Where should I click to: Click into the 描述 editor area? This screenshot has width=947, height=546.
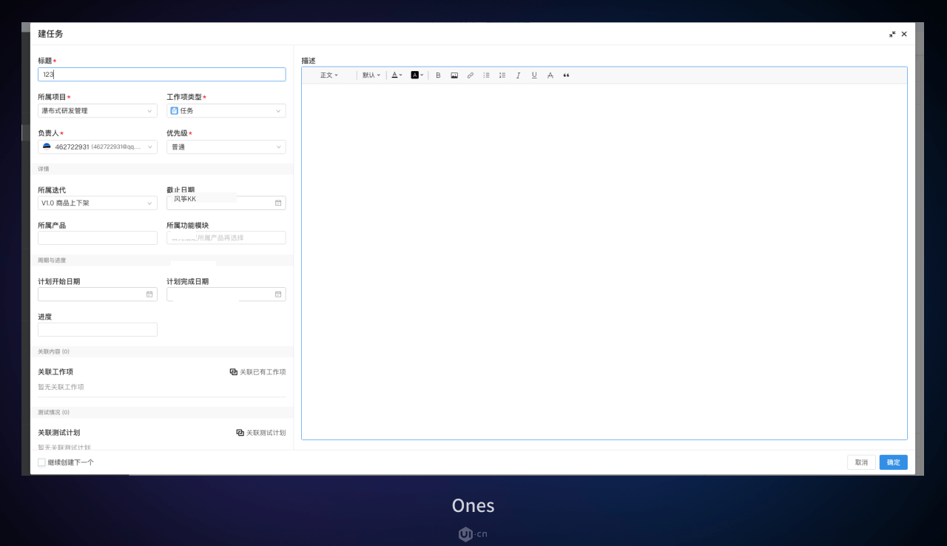pos(604,262)
